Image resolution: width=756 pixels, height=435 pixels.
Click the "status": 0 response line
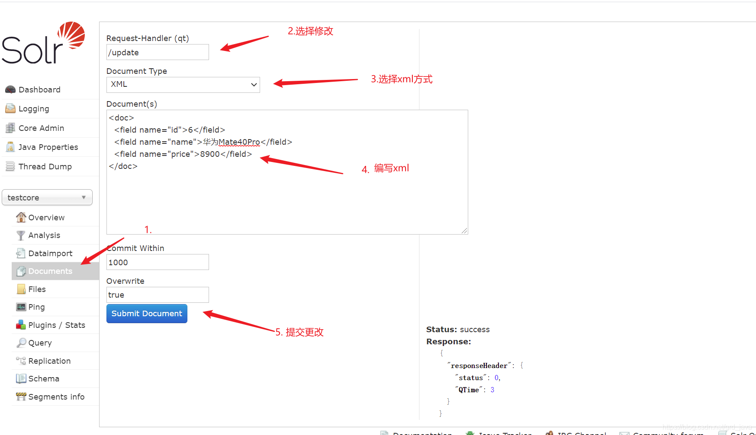pos(478,378)
